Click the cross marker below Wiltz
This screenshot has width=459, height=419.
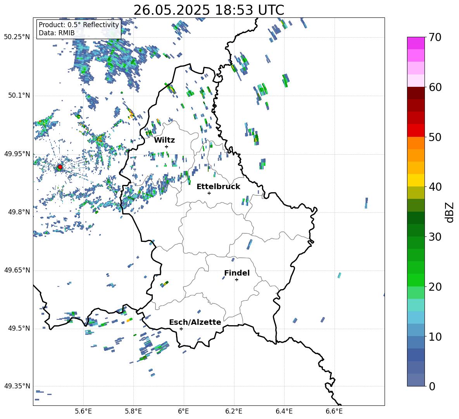tap(167, 147)
